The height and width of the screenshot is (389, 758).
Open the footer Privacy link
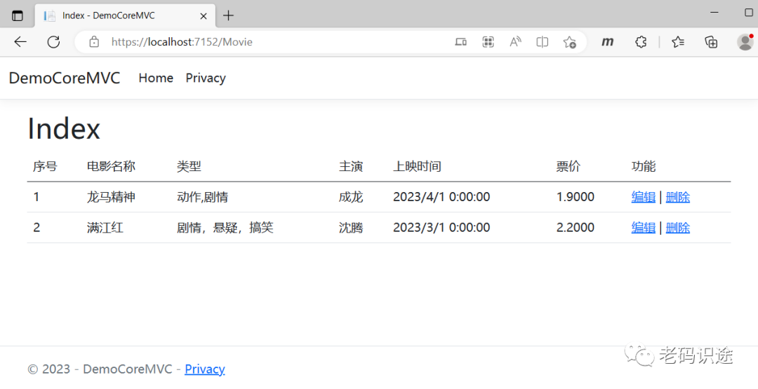click(x=204, y=369)
